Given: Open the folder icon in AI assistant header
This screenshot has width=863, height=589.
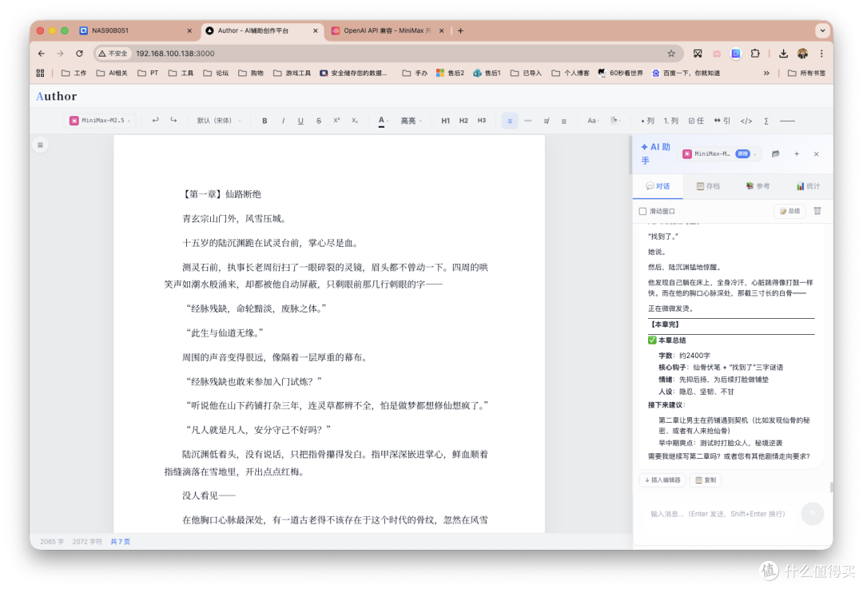Looking at the screenshot, I should pyautogui.click(x=775, y=154).
